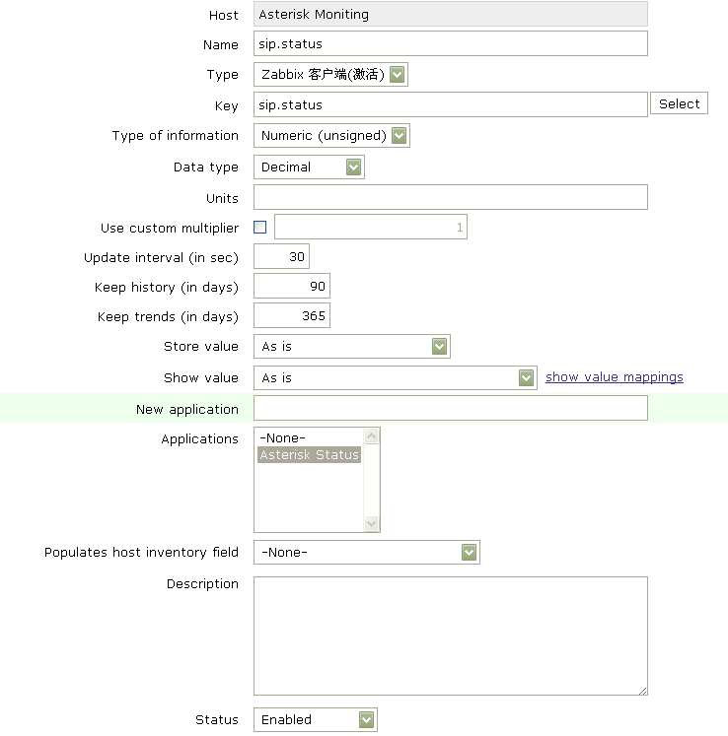Screen dimensions: 728x736
Task: Select Asterisk Status in Applications list
Action: coord(310,455)
